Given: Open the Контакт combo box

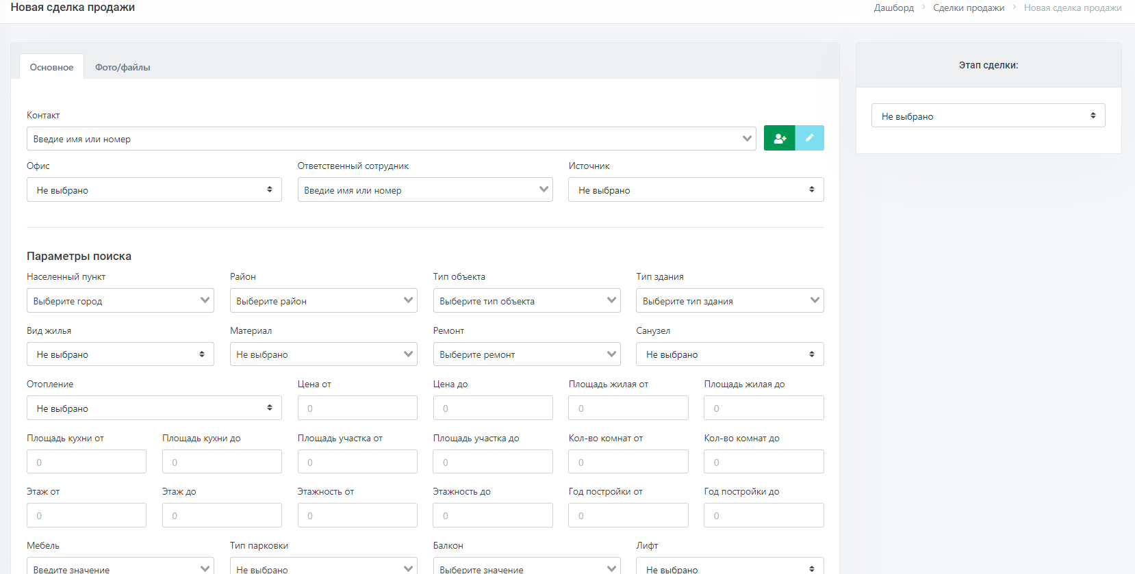Looking at the screenshot, I should [x=392, y=139].
